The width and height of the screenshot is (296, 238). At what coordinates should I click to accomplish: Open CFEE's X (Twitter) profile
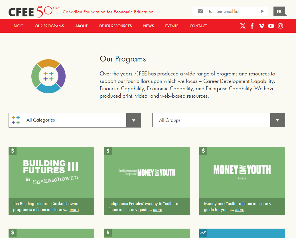pos(243,26)
